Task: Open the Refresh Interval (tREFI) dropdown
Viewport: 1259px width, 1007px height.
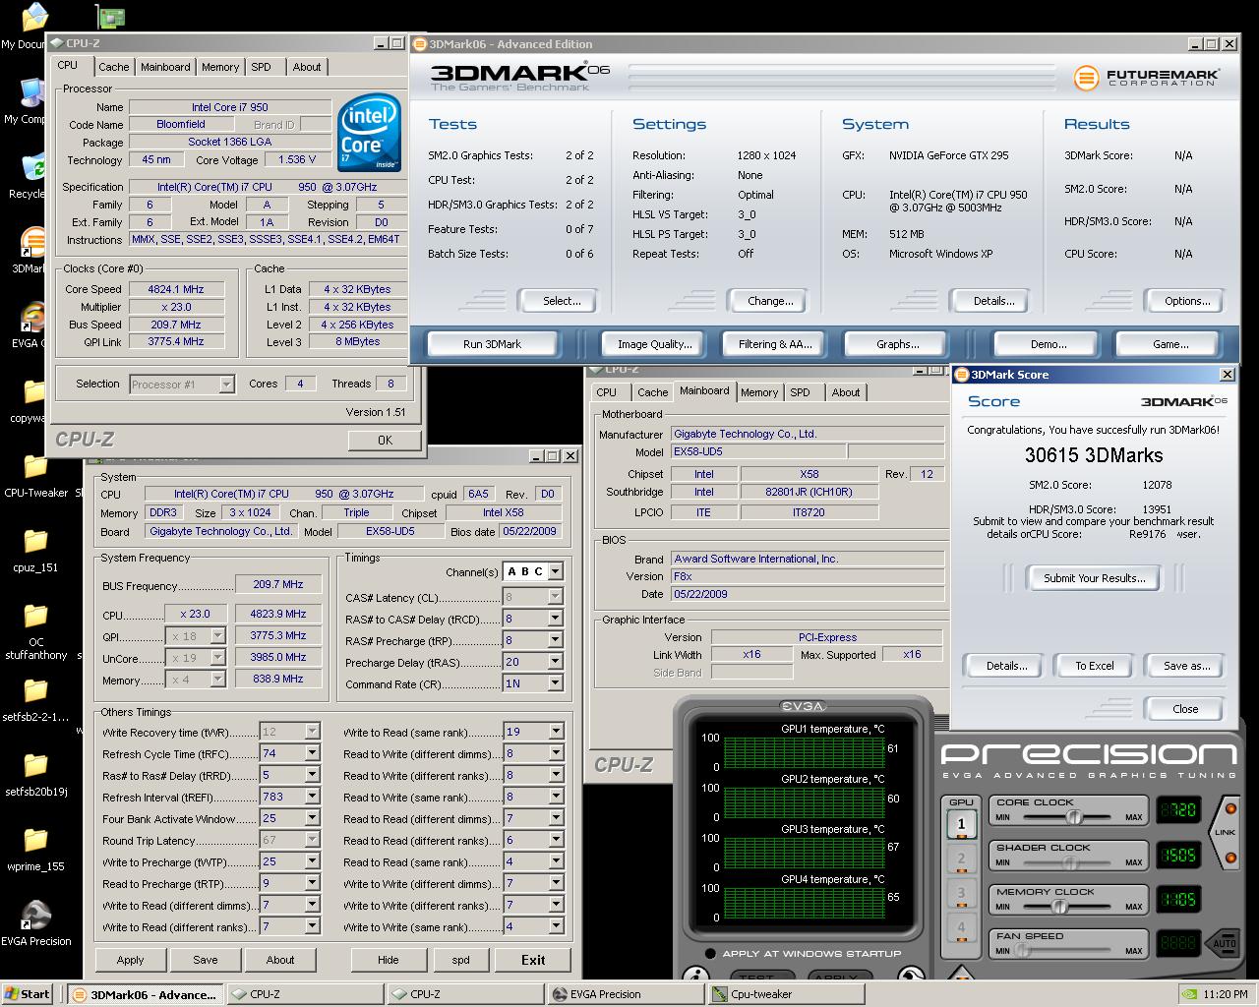Action: pyautogui.click(x=313, y=797)
